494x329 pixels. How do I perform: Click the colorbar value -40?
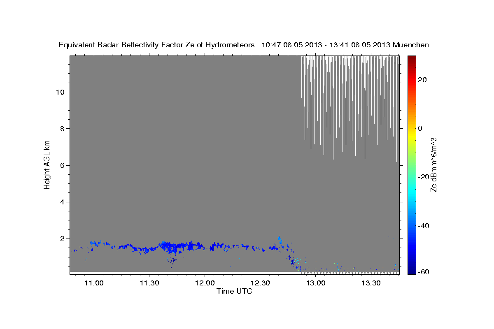point(423,226)
